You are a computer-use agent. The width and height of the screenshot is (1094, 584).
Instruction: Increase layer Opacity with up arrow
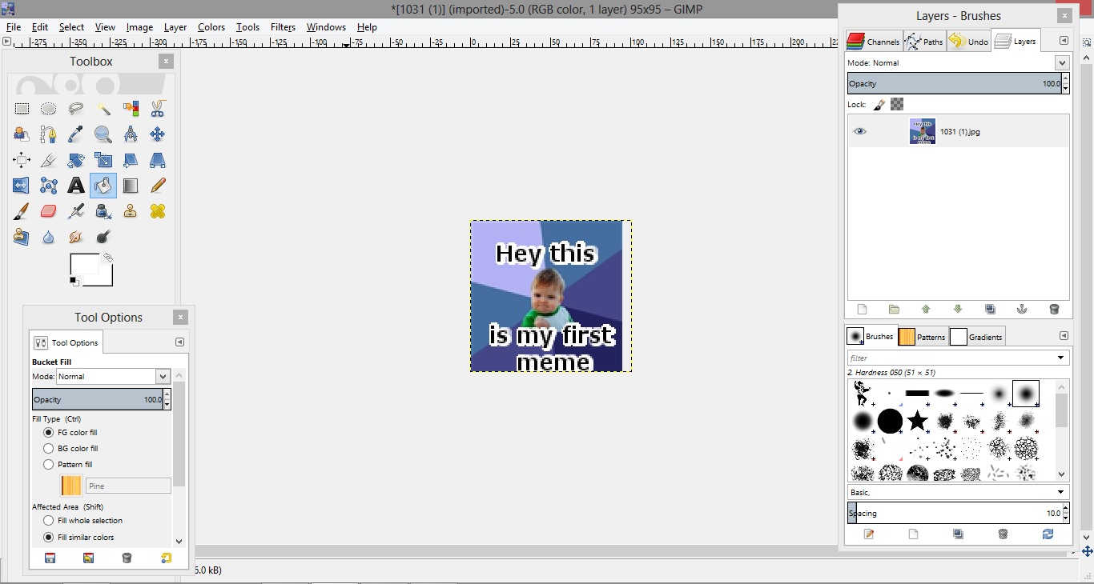pos(1065,79)
